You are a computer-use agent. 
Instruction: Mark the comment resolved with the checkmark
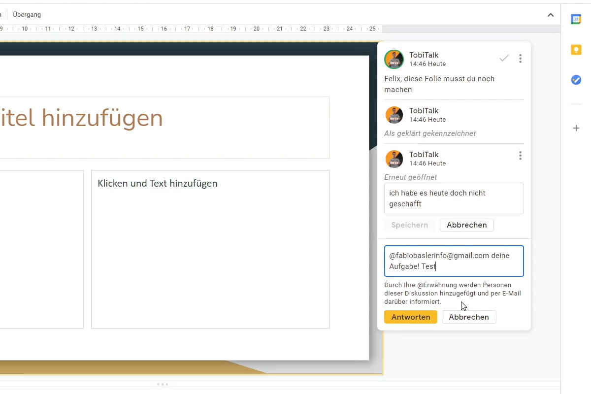click(x=504, y=59)
